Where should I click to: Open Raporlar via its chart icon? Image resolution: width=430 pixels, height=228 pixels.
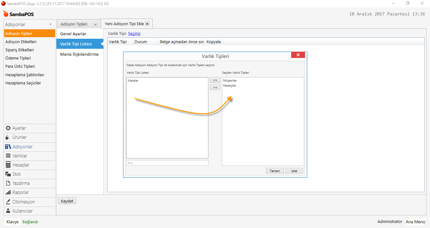coord(8,192)
